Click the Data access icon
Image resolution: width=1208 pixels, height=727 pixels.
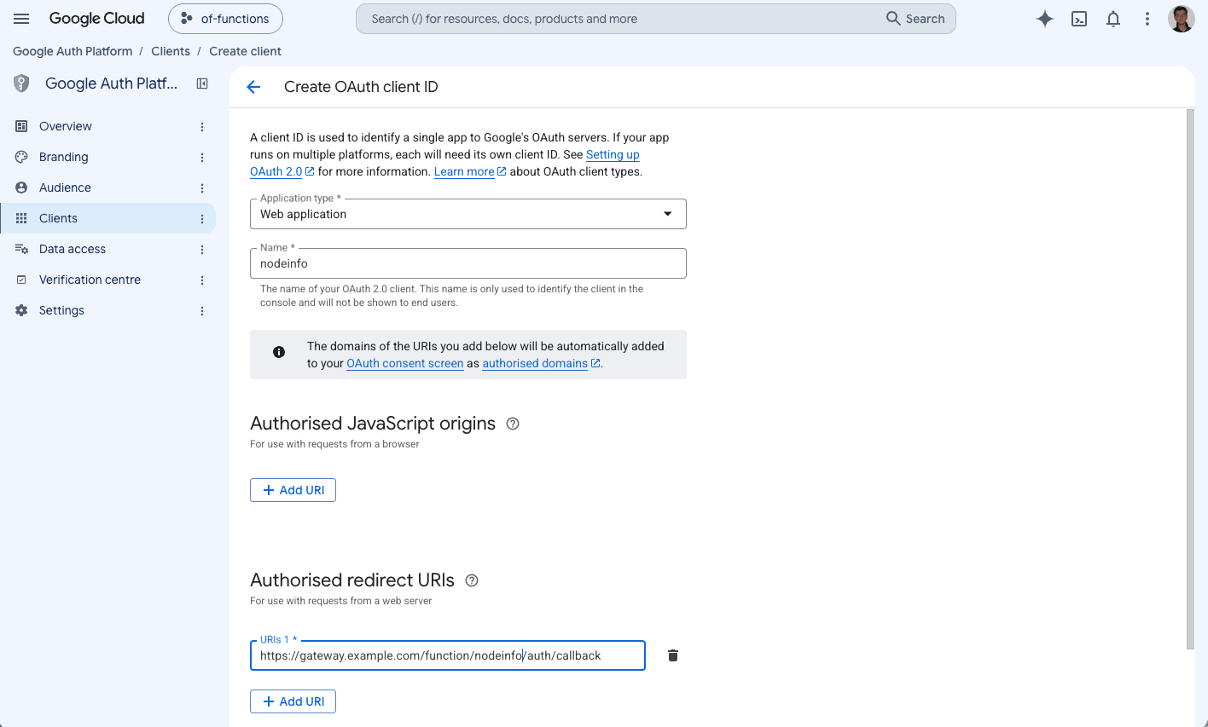click(x=21, y=249)
